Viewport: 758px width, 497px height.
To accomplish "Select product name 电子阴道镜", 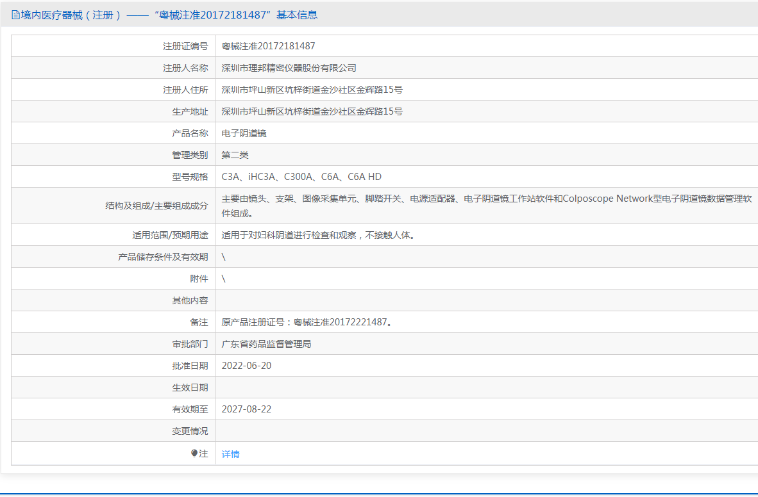I will coord(244,133).
